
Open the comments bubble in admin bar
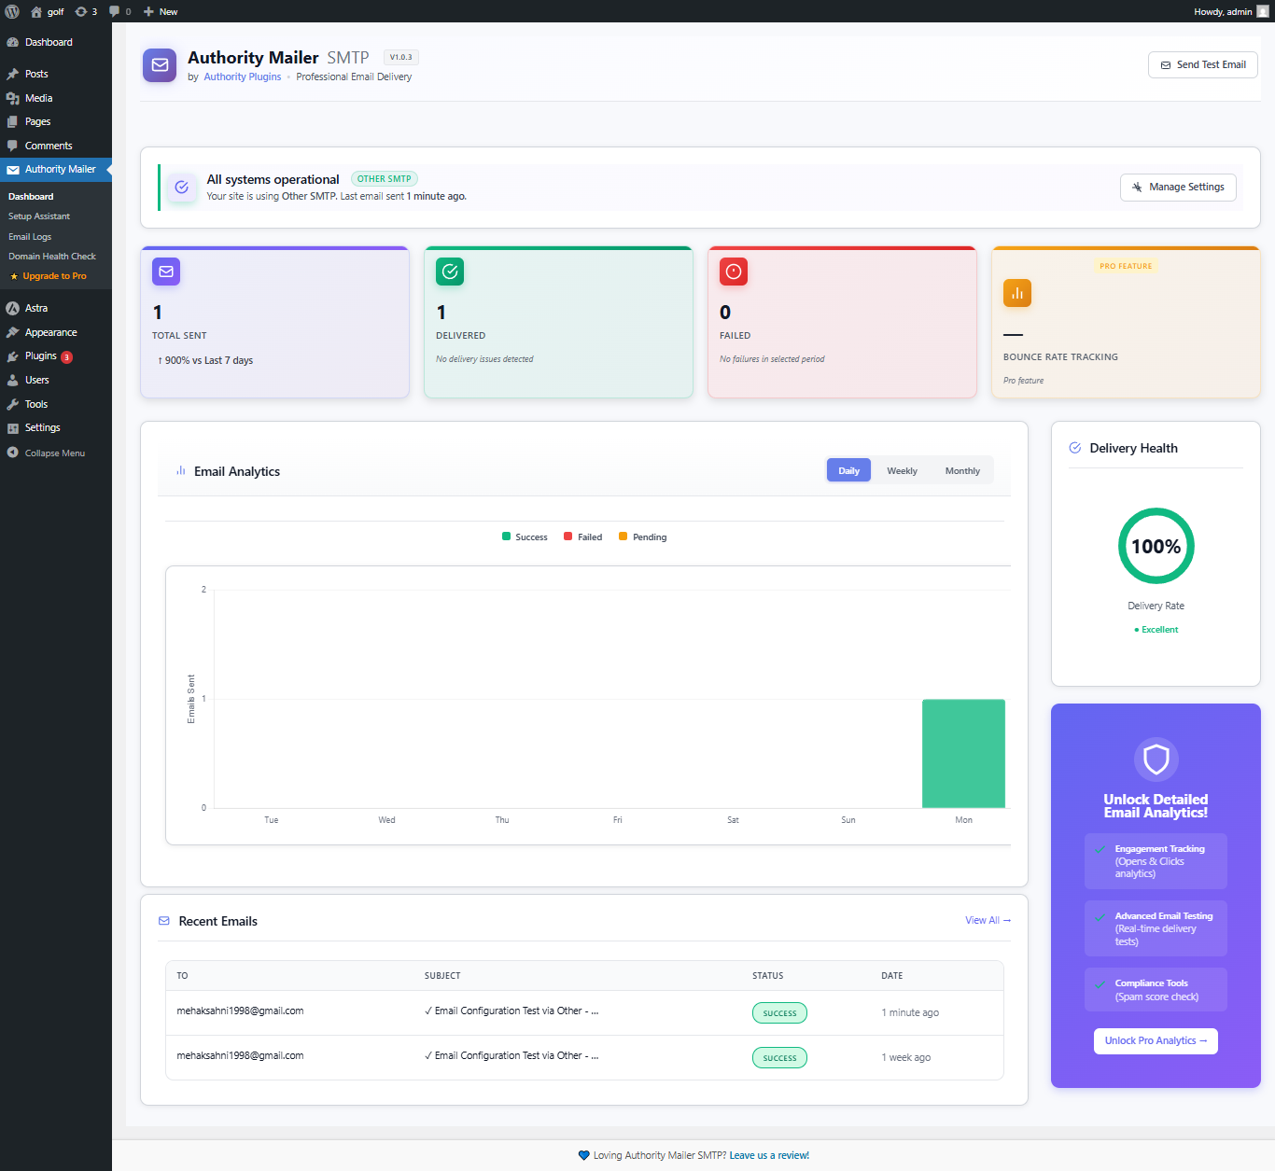(119, 11)
